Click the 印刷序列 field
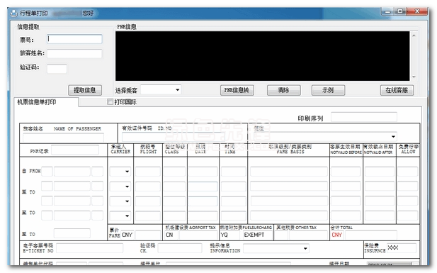 (x=364, y=117)
